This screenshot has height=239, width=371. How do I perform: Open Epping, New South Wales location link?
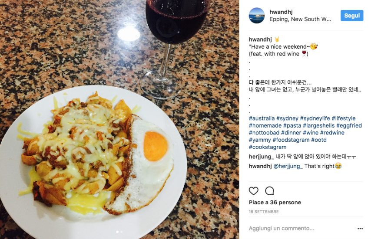(300, 19)
